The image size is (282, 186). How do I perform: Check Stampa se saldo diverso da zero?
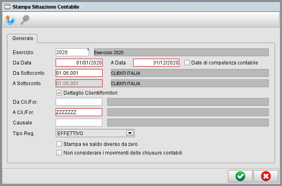tap(59, 144)
